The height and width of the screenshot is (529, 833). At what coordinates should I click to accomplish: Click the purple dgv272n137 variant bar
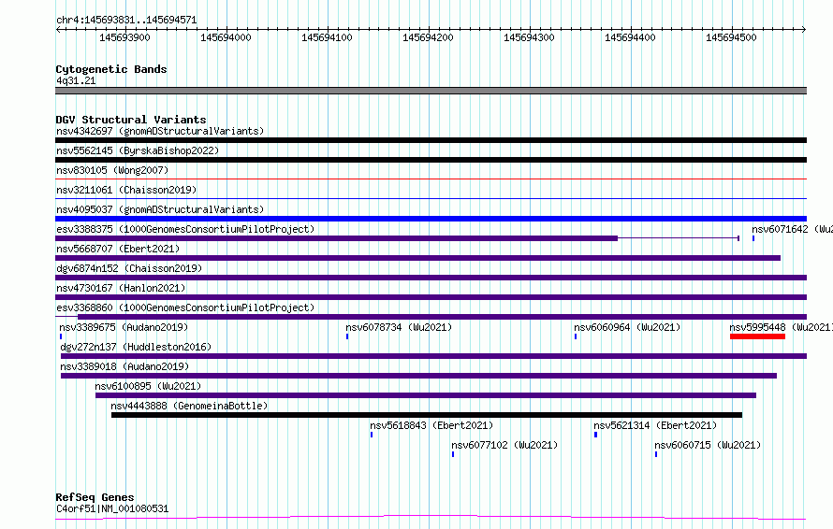[433, 356]
